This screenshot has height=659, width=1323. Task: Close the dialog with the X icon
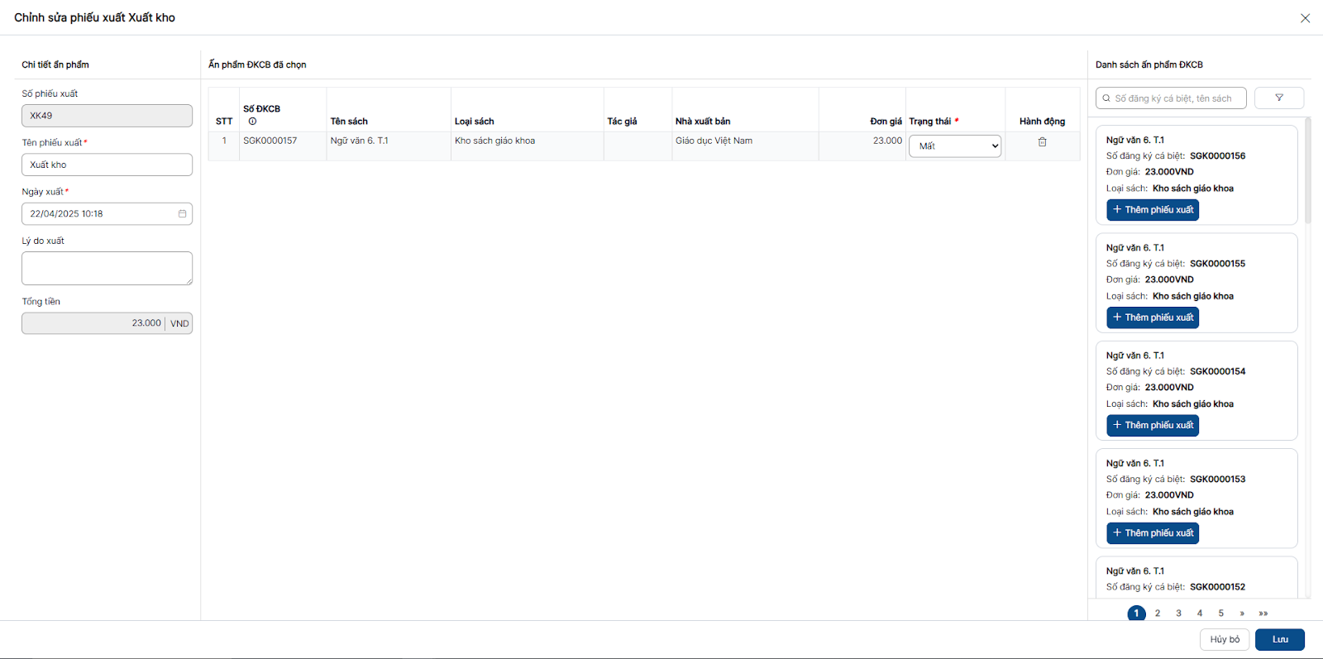point(1305,18)
